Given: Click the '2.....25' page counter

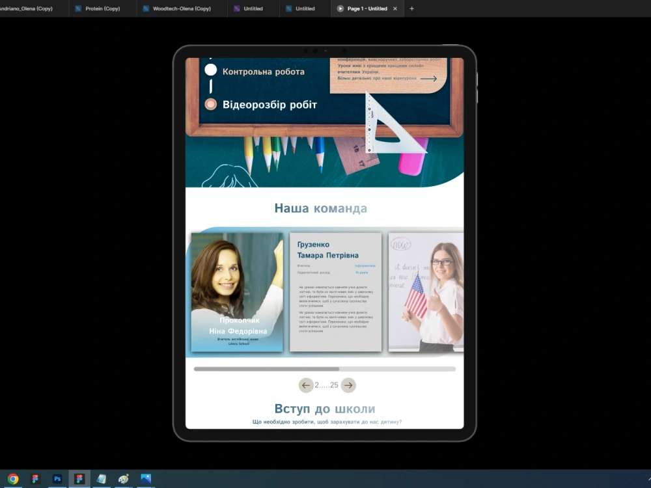Looking at the screenshot, I should 326,385.
